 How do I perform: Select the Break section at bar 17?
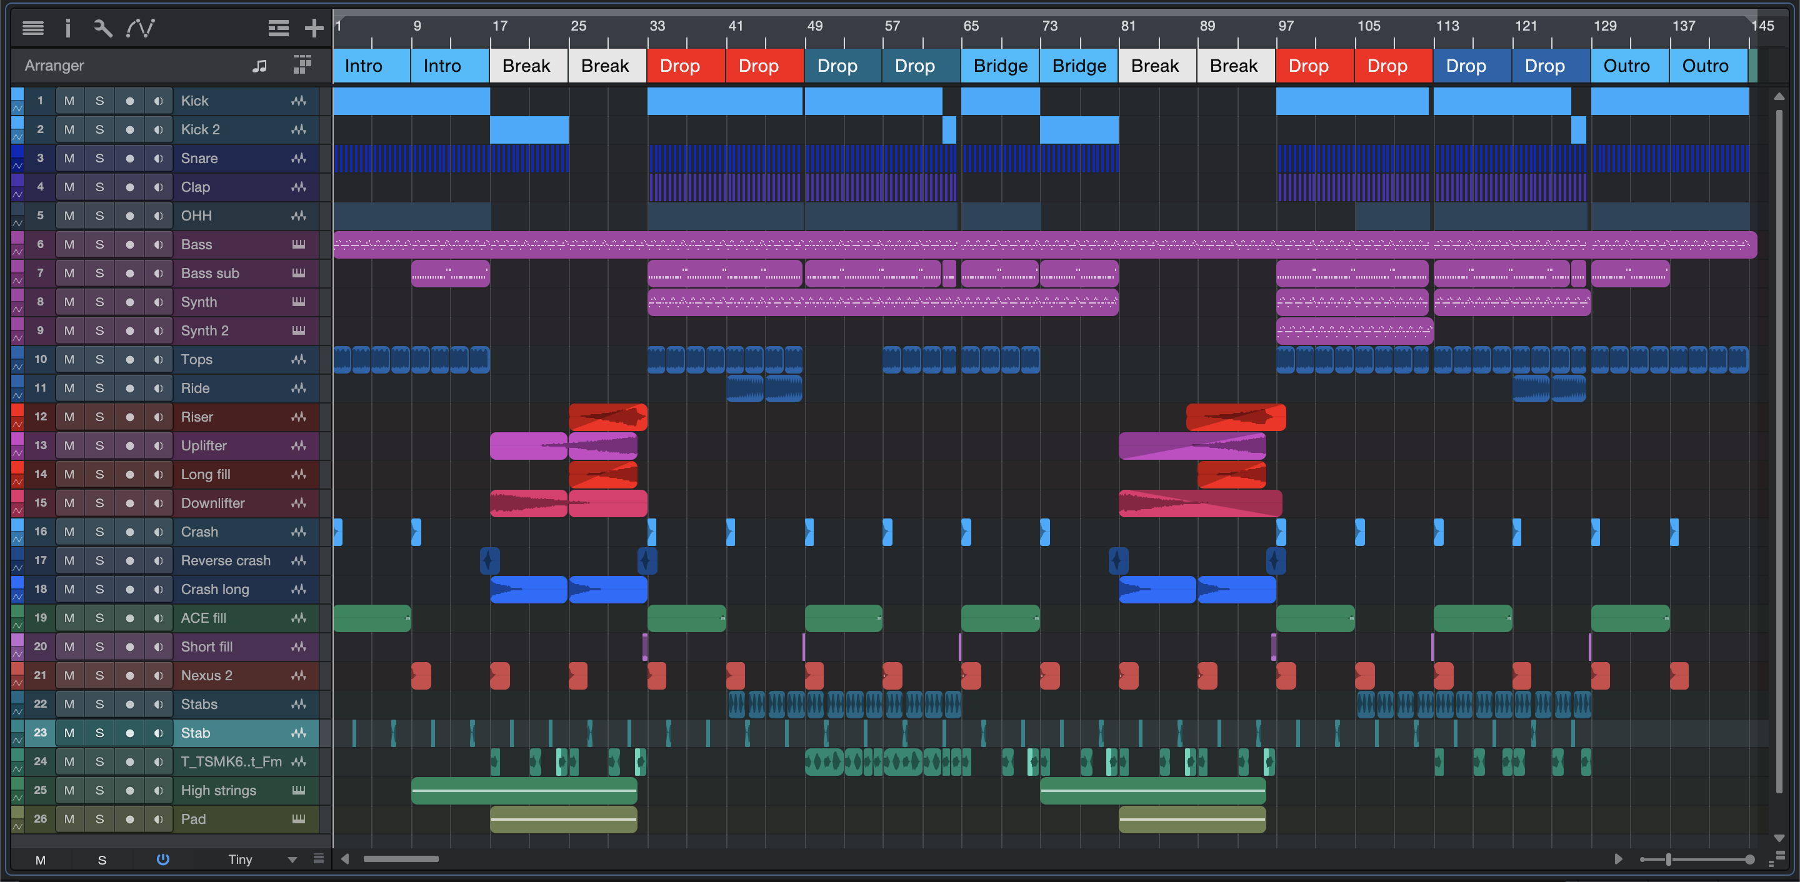(x=529, y=66)
